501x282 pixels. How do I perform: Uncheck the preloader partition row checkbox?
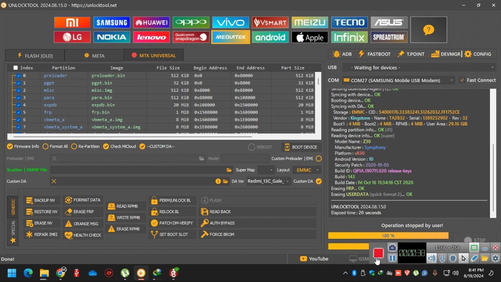pyautogui.click(x=18, y=76)
